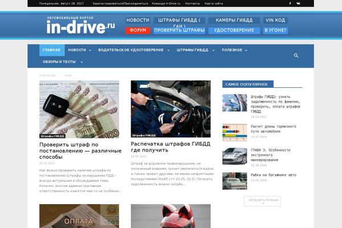Viewport: 342px width, 228px height.
Task: Click the In-Drive.Ru breadcrumb link
Action: 47,75
